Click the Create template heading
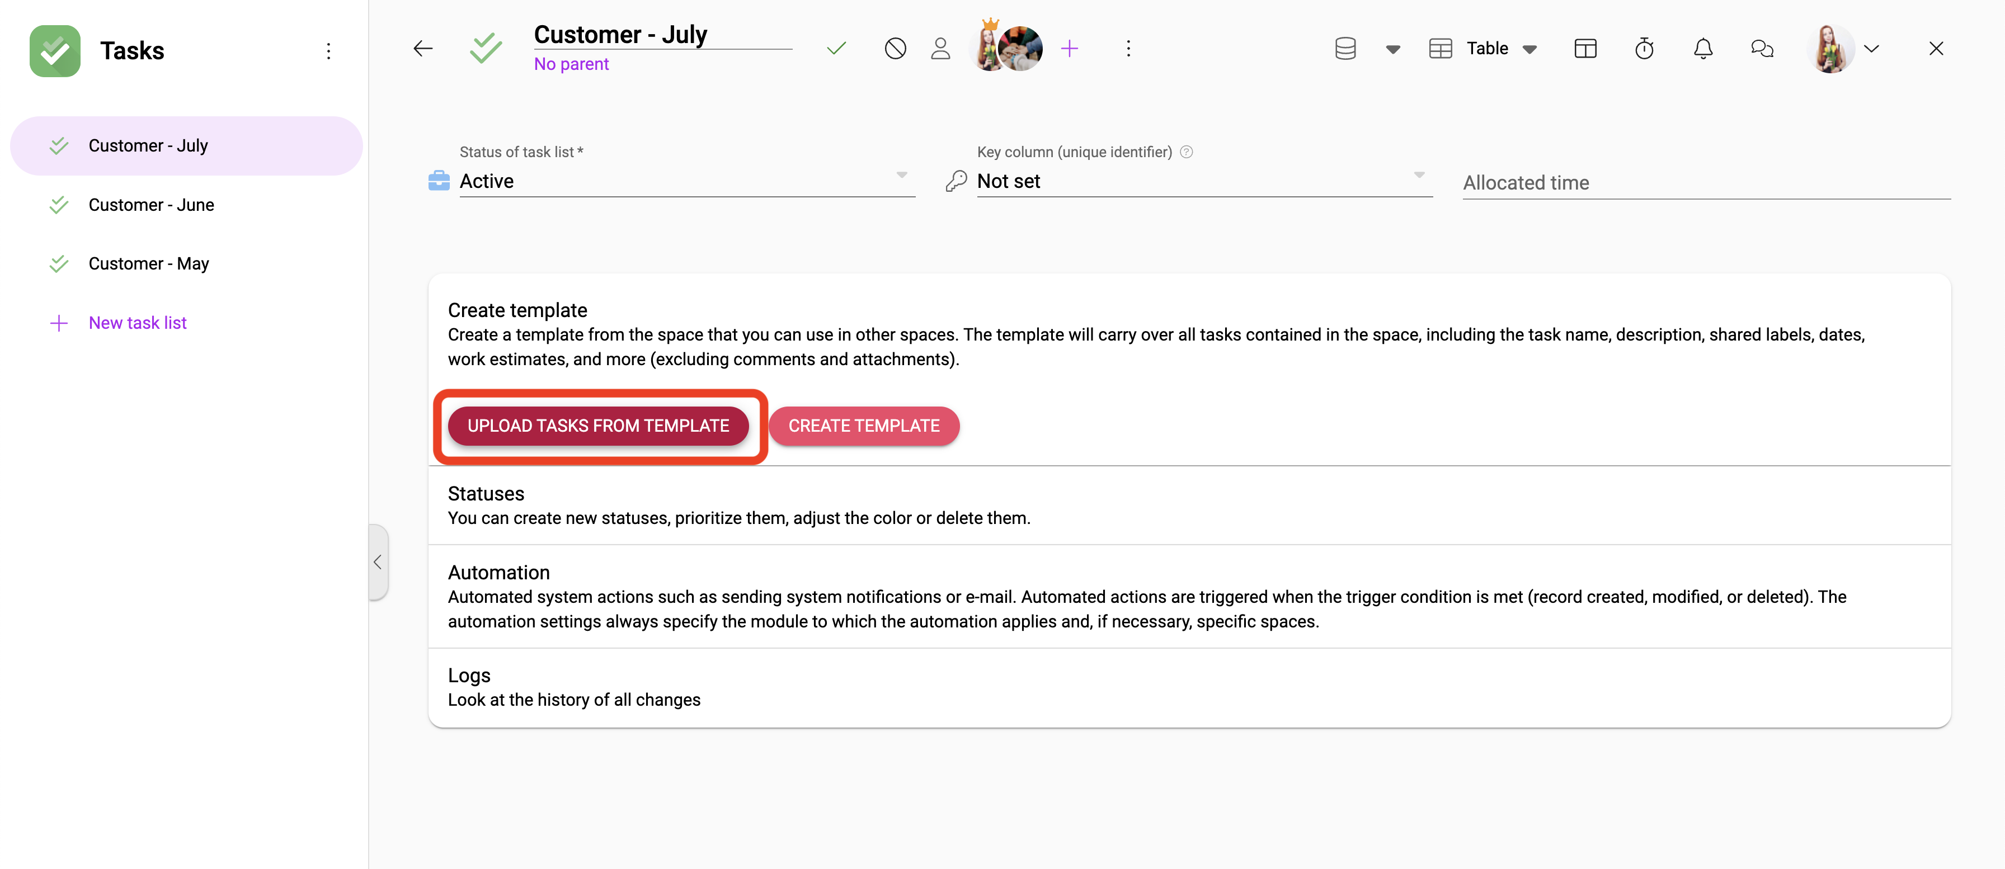The height and width of the screenshot is (869, 2005). click(517, 310)
